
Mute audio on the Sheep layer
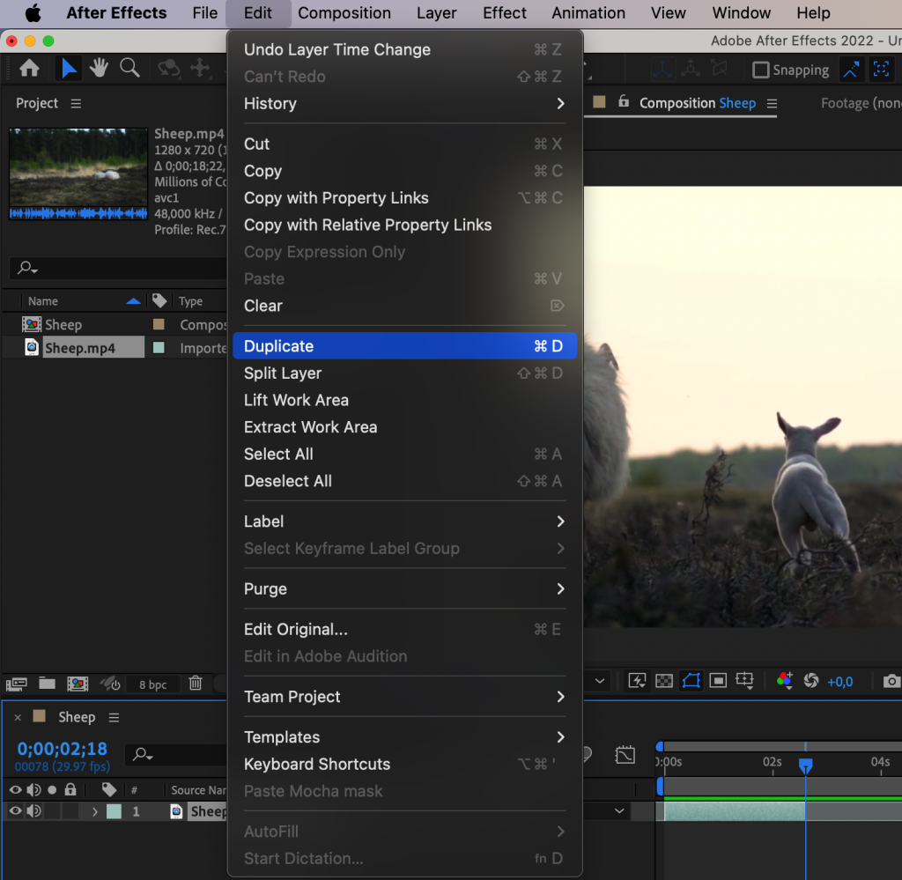[x=33, y=810]
